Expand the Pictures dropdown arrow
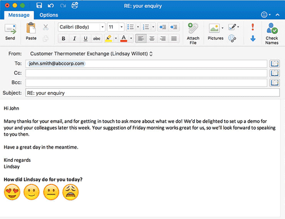The height and width of the screenshot is (219, 285). (222, 28)
